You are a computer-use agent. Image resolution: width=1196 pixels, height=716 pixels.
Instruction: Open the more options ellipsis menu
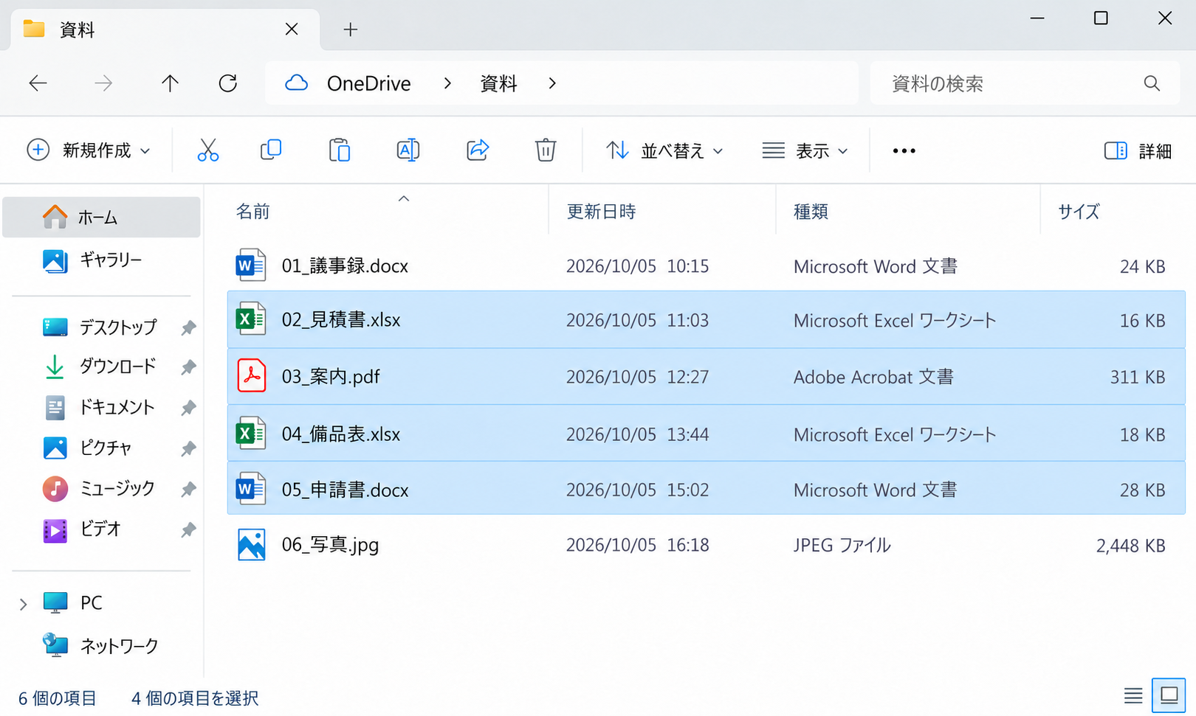coord(904,150)
